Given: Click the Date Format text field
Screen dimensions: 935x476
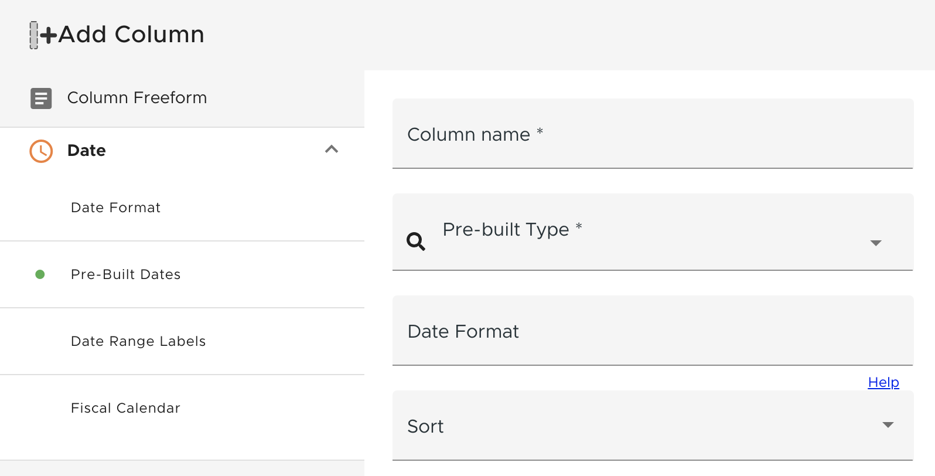Looking at the screenshot, I should 653,332.
